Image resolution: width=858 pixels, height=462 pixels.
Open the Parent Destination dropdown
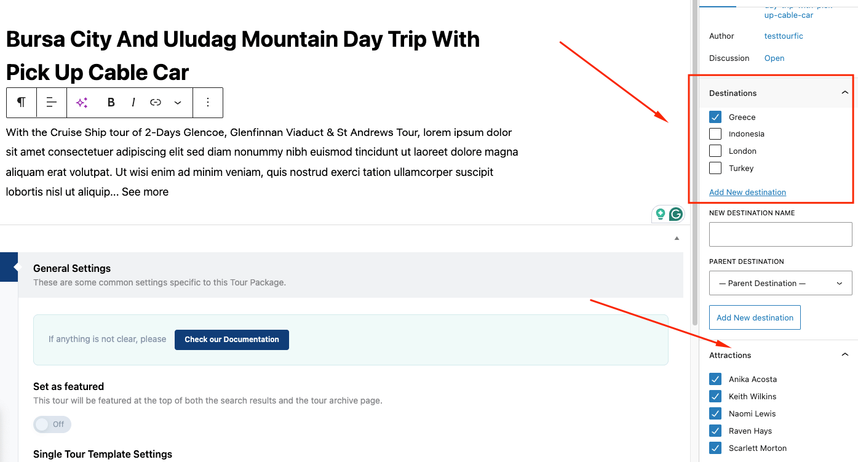click(781, 283)
